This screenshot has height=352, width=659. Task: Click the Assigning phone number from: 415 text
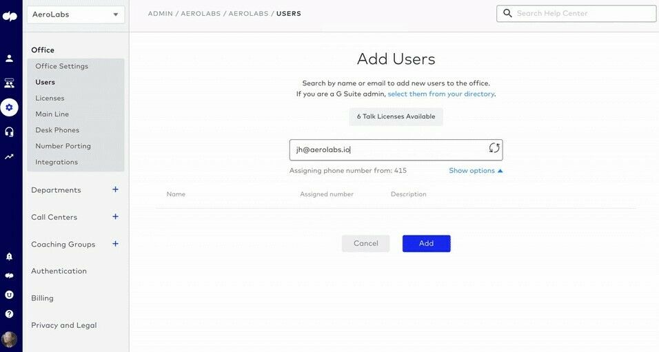tap(347, 171)
